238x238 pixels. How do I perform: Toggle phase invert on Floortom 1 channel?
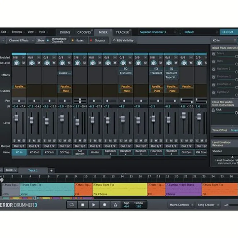coord(161,140)
